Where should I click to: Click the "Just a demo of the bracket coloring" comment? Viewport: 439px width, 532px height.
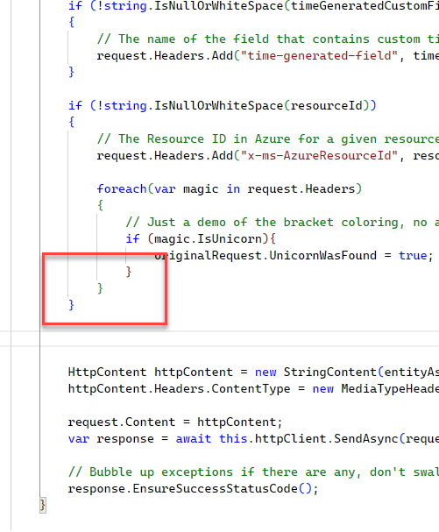[282, 223]
